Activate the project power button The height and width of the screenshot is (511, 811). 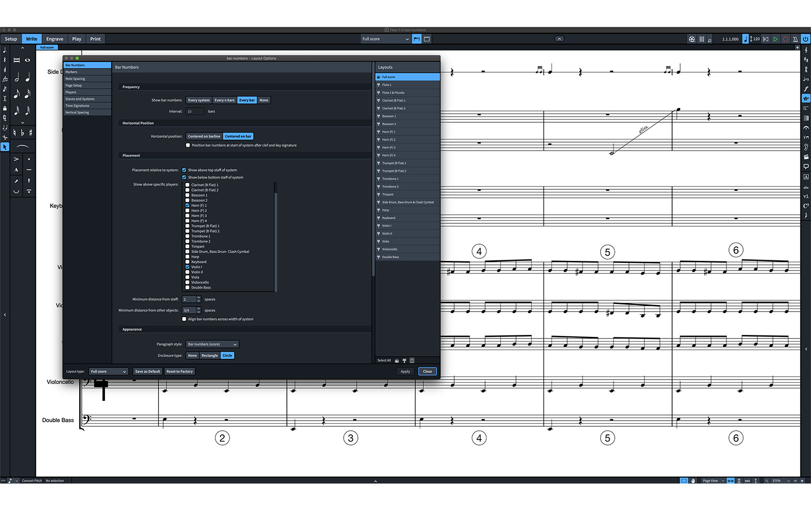point(805,39)
